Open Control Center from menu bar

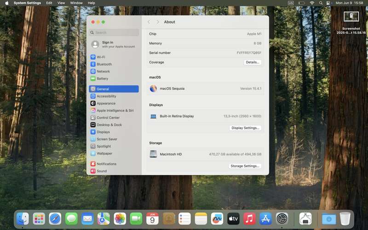tap(328, 3)
